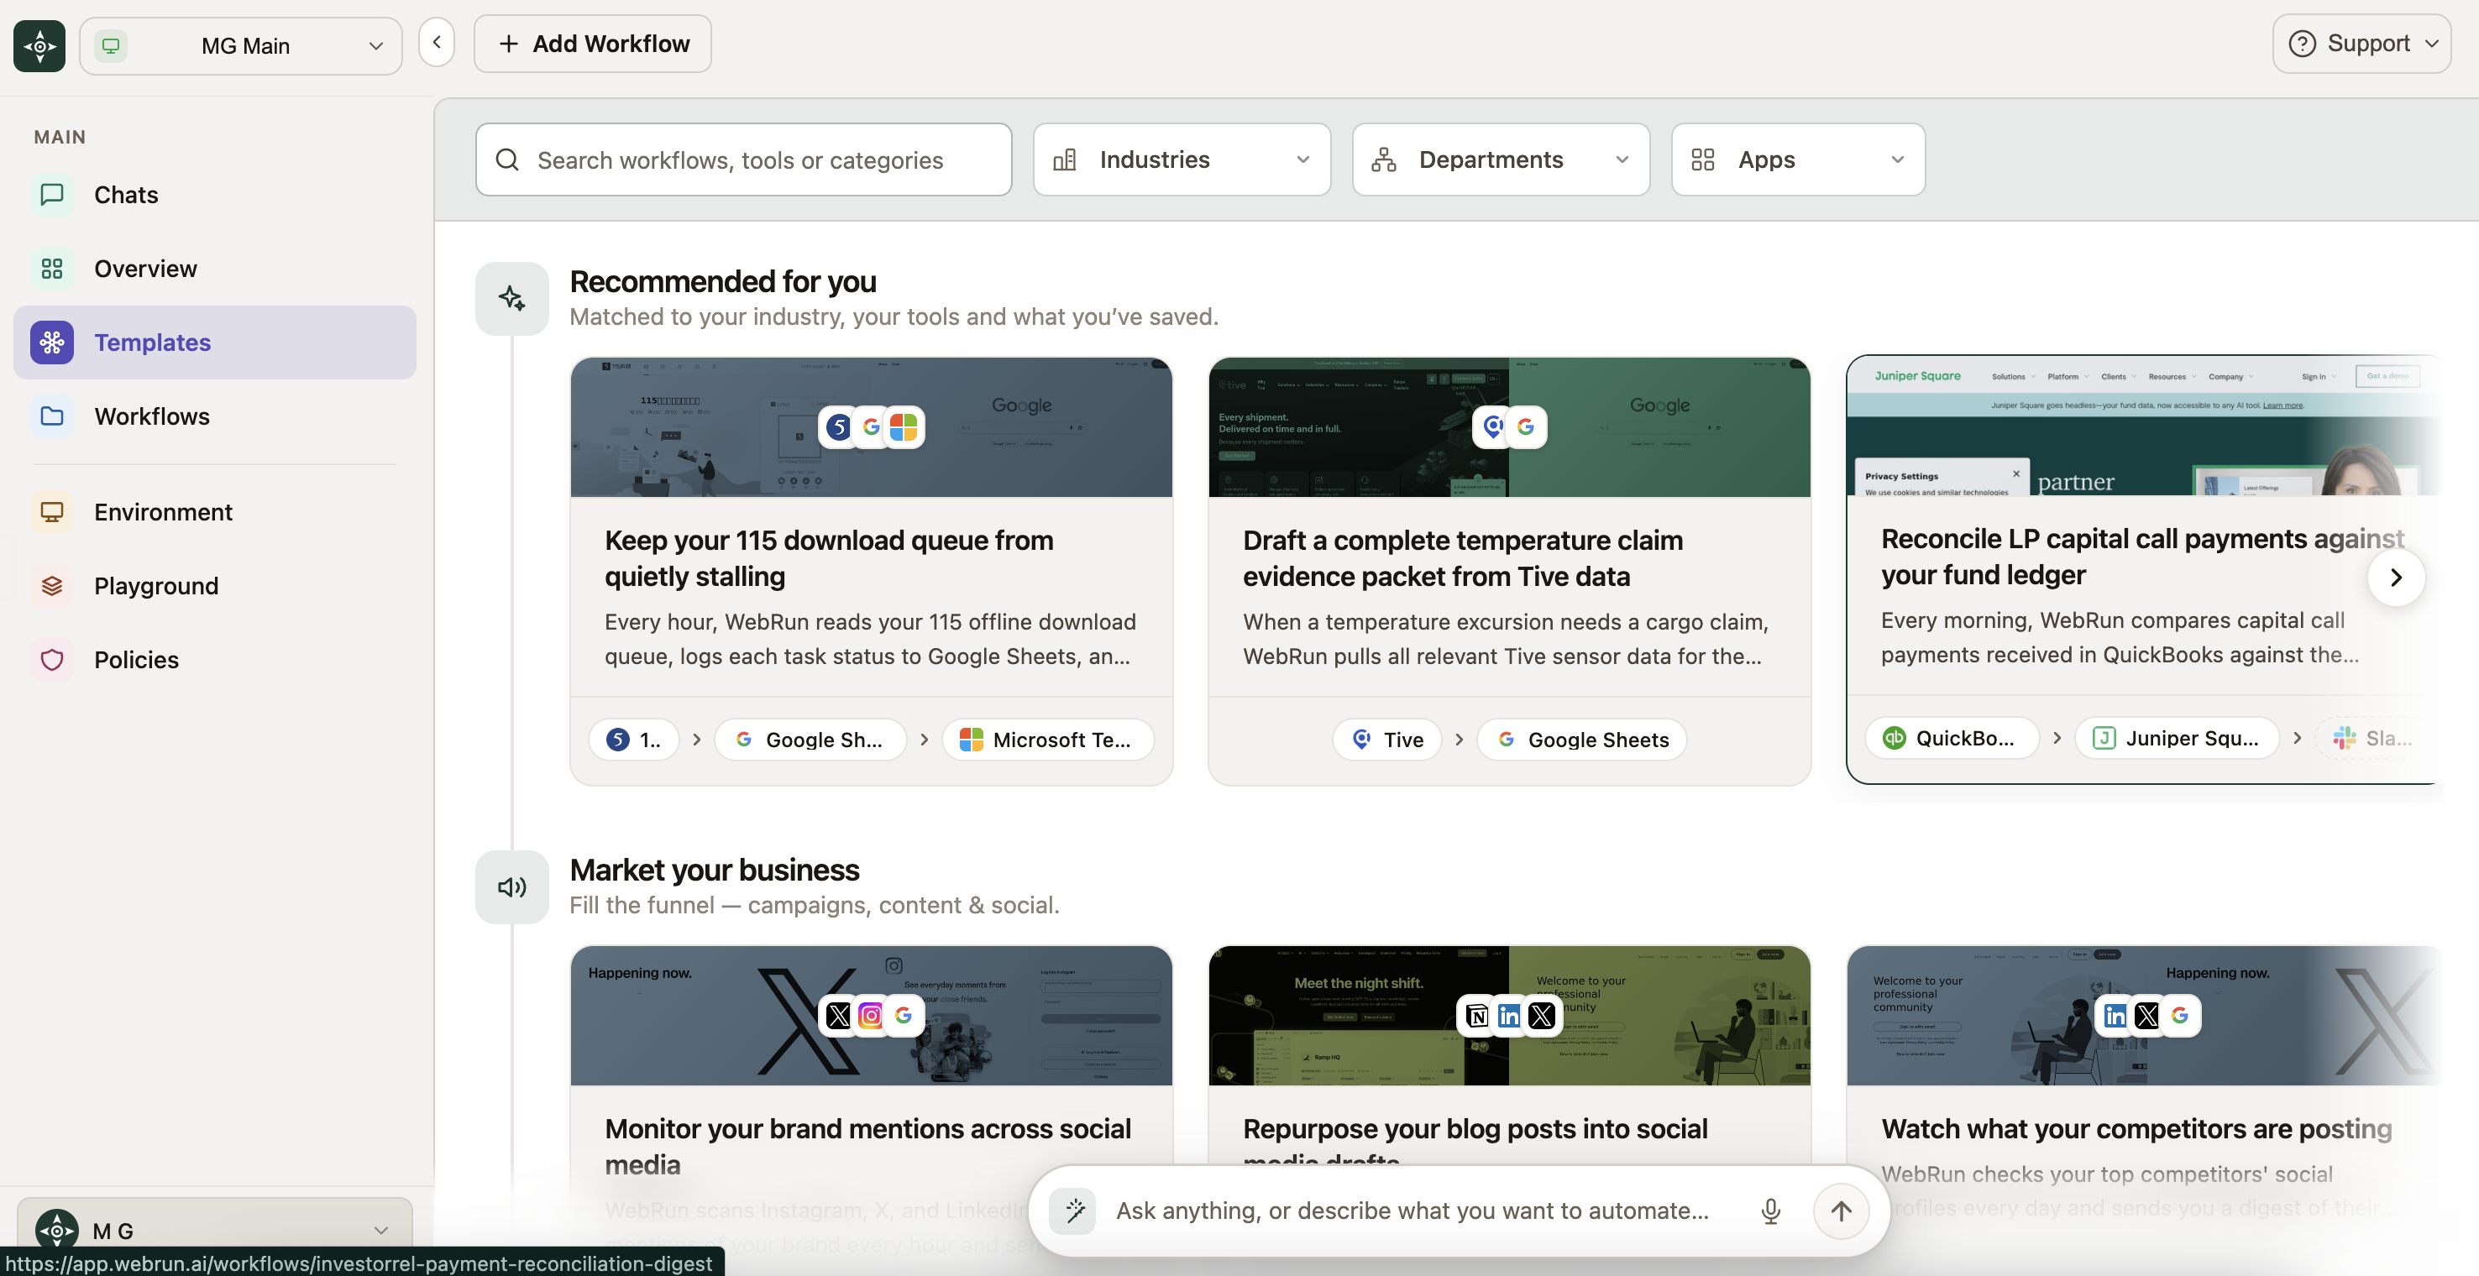This screenshot has width=2479, height=1276.
Task: Activate the microphone voice input icon
Action: (x=1771, y=1211)
